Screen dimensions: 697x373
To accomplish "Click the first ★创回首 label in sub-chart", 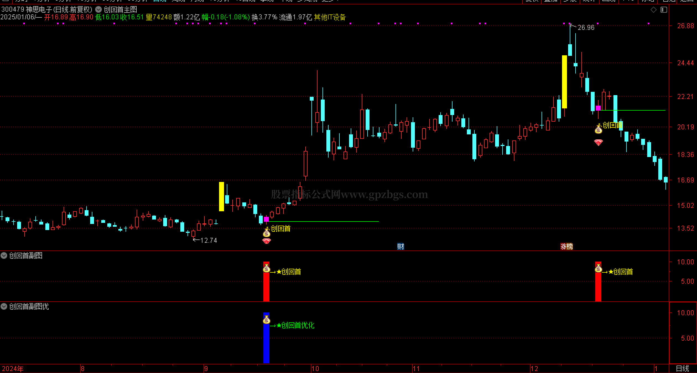I will 289,272.
